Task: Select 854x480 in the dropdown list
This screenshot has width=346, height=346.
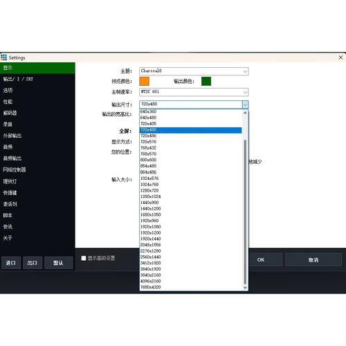Action: (191, 166)
